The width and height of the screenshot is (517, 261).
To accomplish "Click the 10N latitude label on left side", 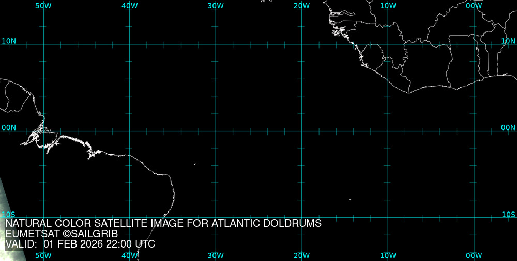I will coord(8,41).
